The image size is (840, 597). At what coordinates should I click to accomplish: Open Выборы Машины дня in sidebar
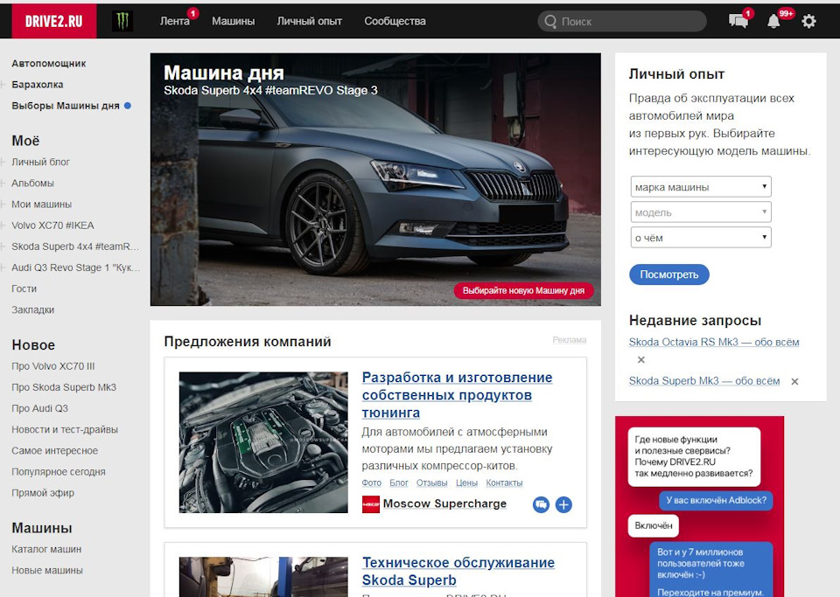coord(66,106)
